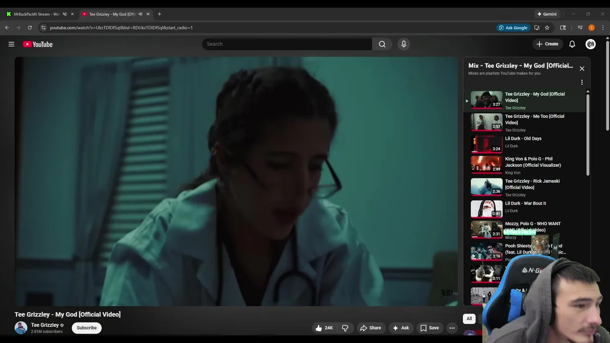Open Pooh Shiesty video thumbnail

pyautogui.click(x=487, y=252)
